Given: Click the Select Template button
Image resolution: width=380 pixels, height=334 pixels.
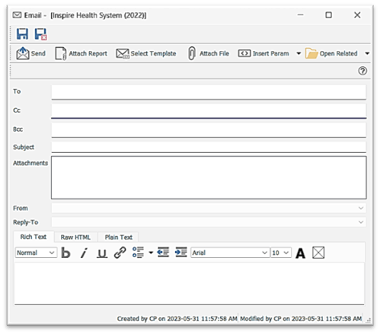Looking at the screenshot, I should [146, 53].
